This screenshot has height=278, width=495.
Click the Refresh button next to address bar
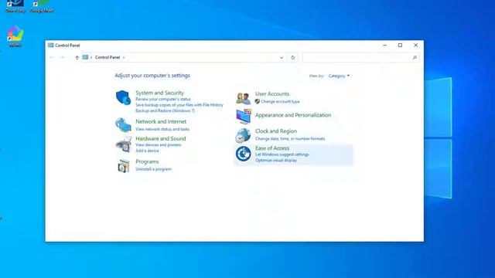click(x=293, y=58)
